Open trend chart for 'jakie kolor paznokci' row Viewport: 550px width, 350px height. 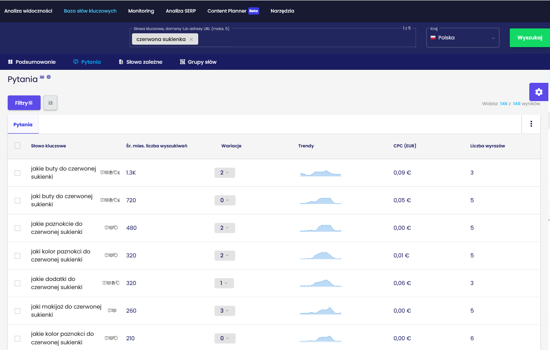(321, 339)
